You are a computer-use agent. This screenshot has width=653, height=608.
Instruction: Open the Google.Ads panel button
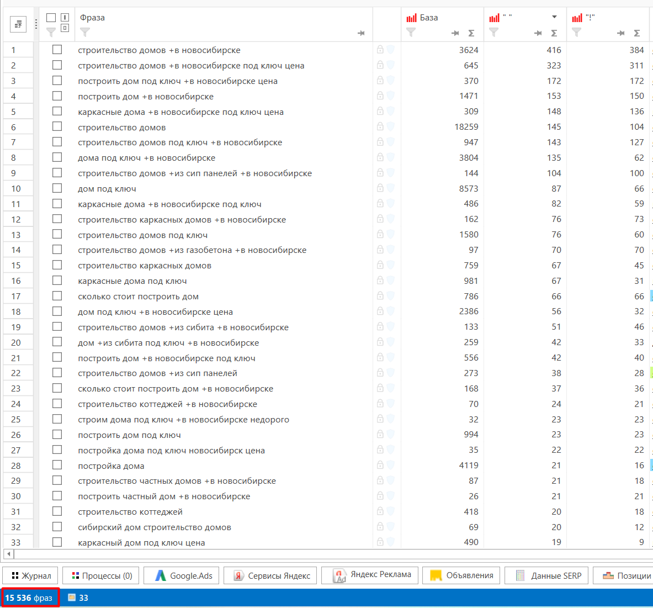182,575
